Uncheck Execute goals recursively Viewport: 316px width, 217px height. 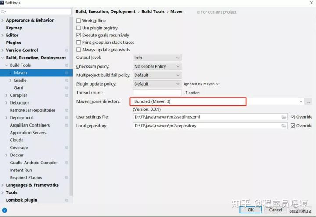click(x=79, y=35)
